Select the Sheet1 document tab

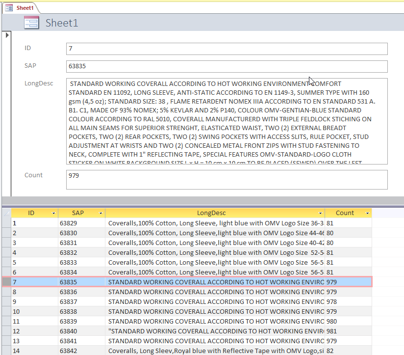click(21, 8)
